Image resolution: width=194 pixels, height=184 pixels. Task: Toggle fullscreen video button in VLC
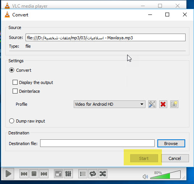(58, 174)
